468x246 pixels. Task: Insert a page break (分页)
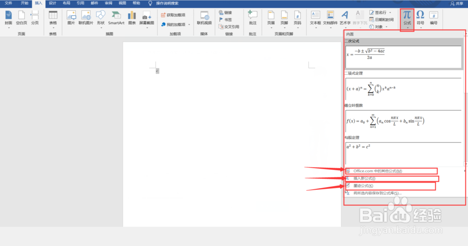pyautogui.click(x=35, y=18)
